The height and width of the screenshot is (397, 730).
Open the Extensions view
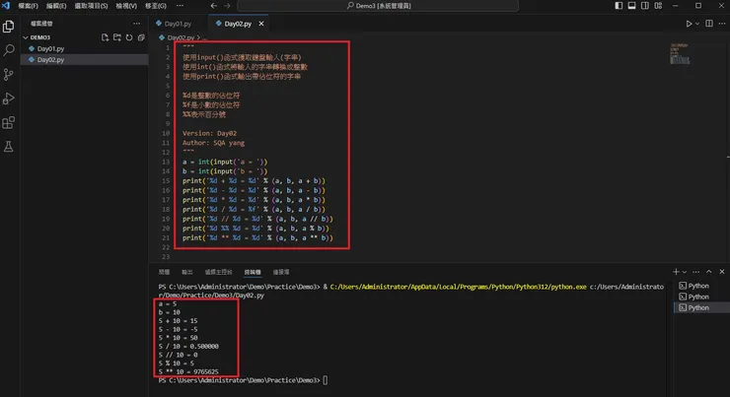click(x=8, y=123)
